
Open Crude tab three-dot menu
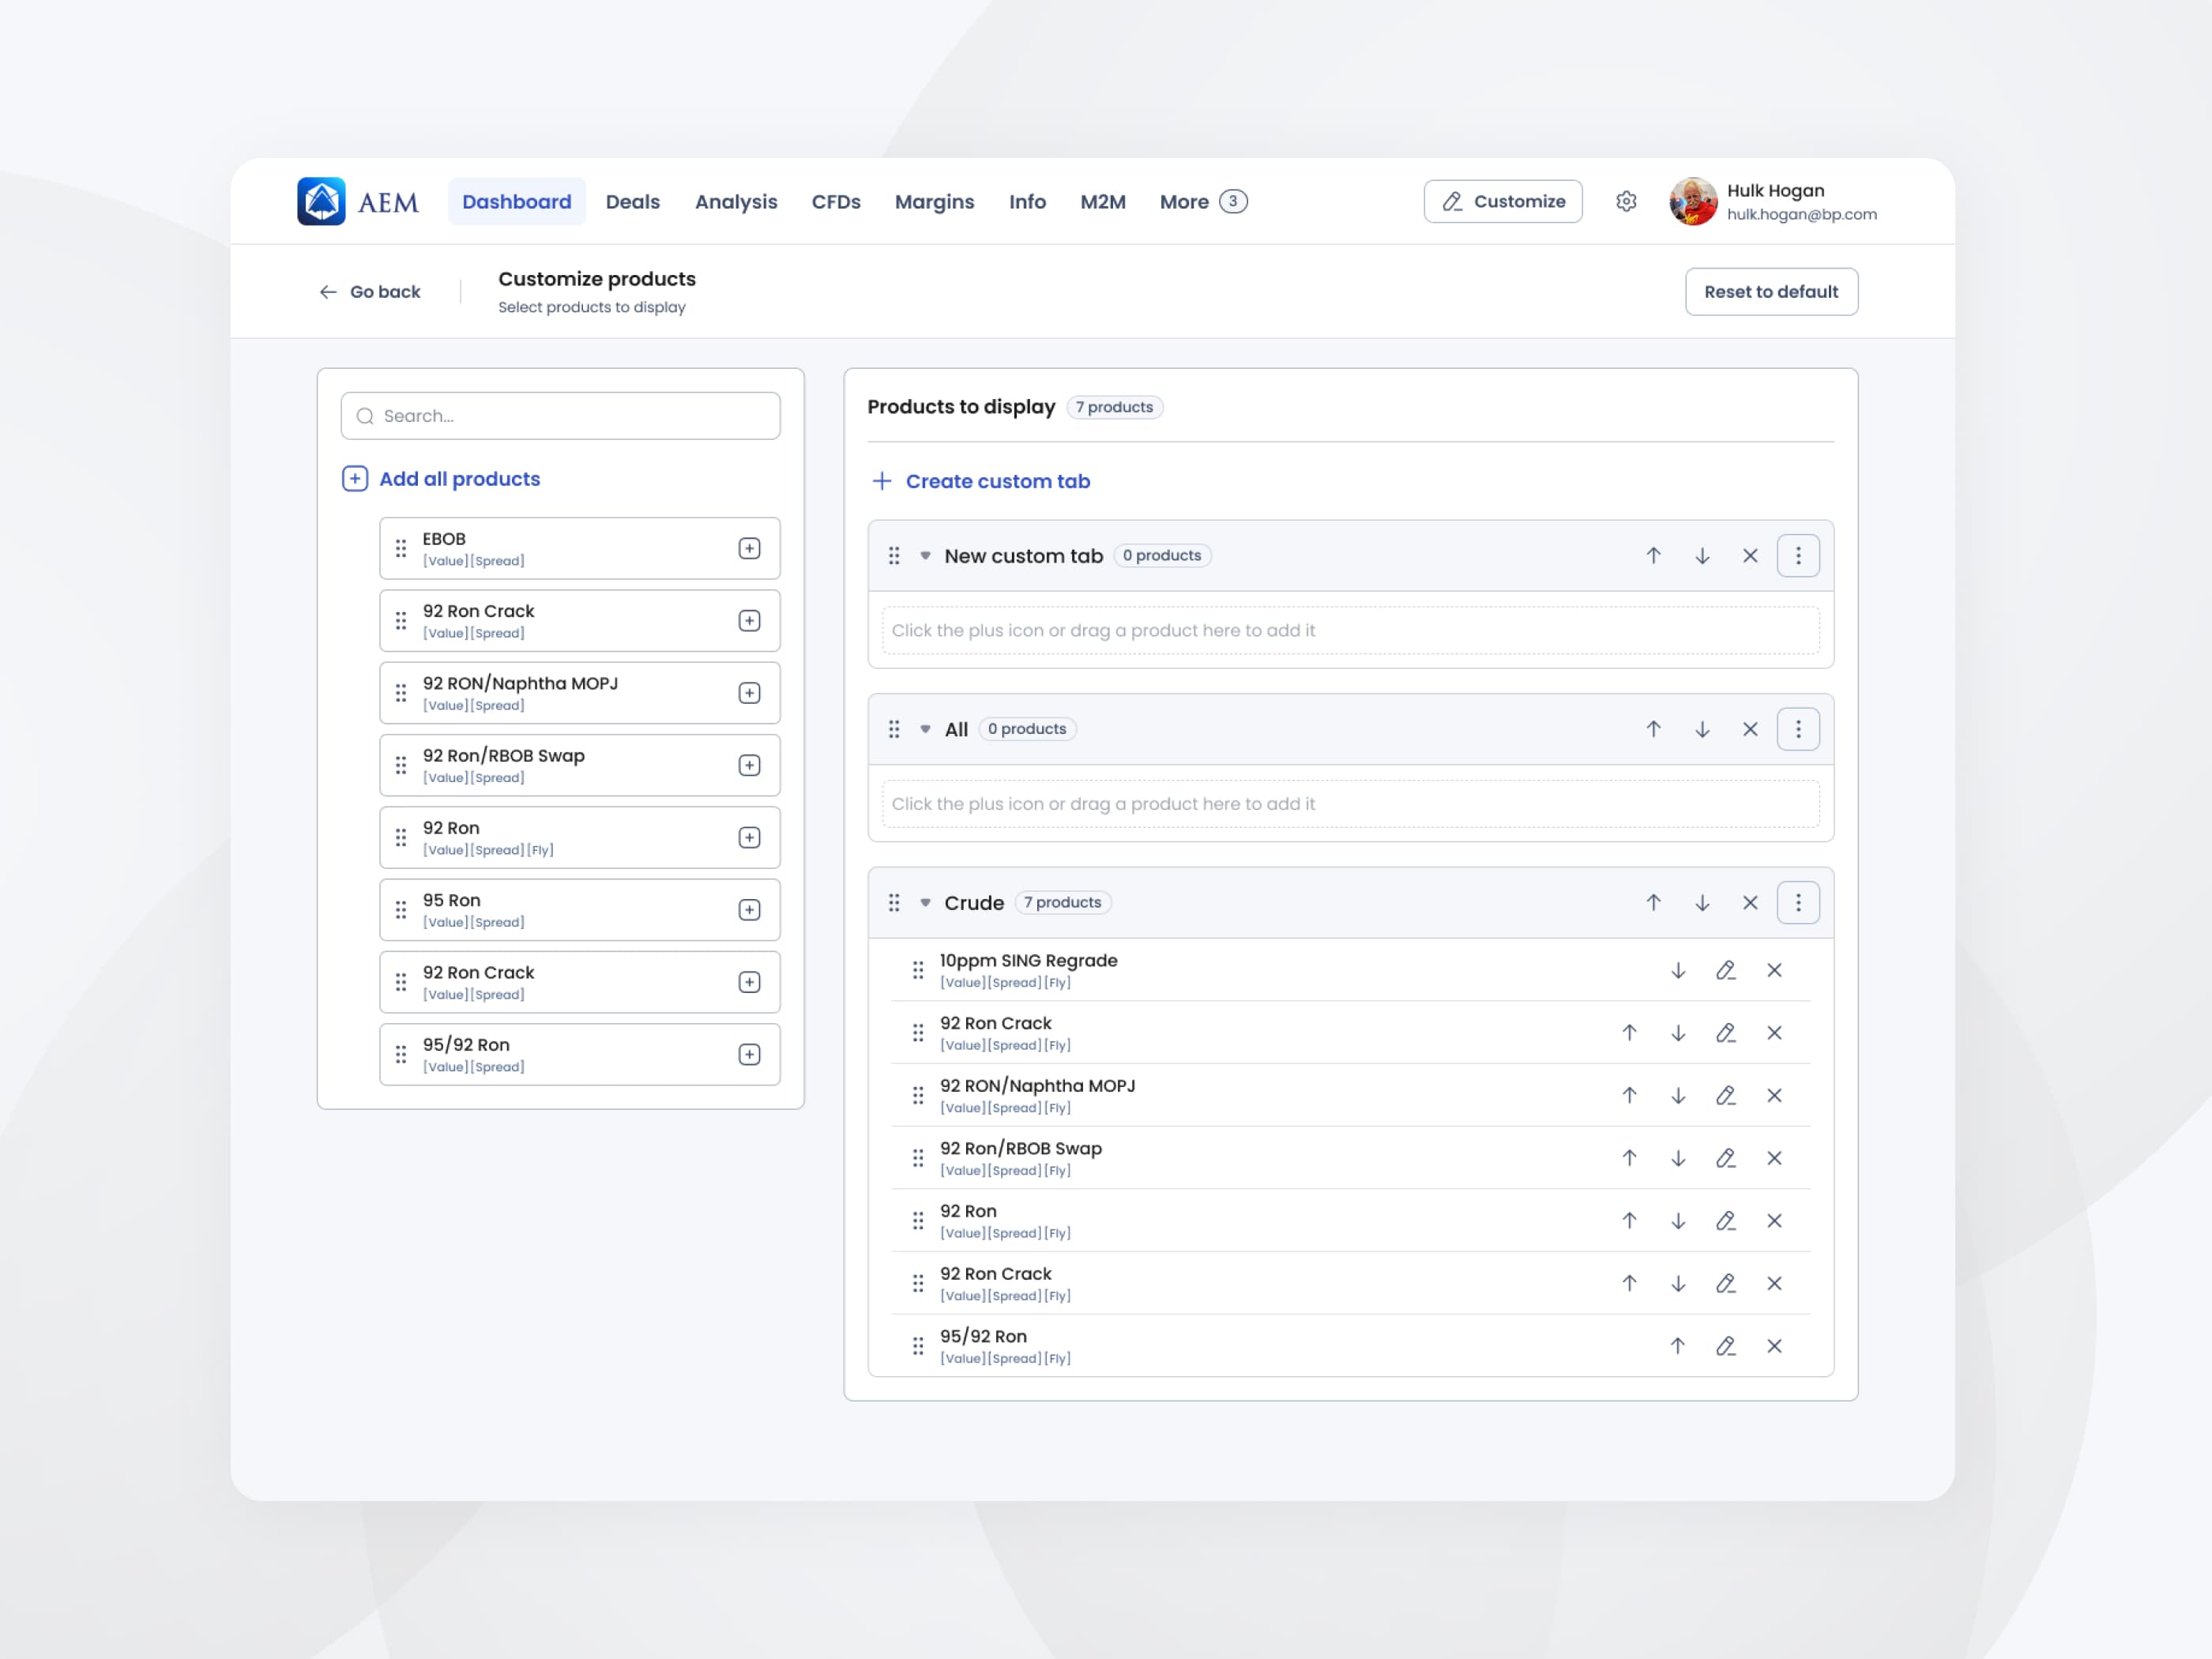1798,902
